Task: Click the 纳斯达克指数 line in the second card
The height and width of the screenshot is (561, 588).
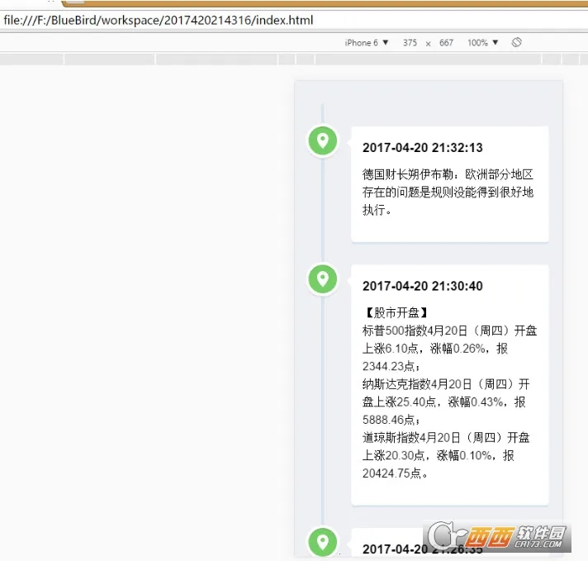Action: pos(446,384)
